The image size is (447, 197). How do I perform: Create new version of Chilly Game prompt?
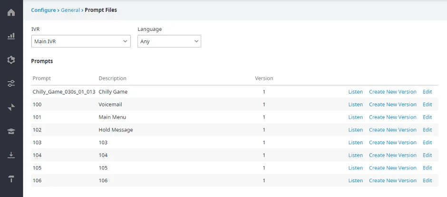click(392, 92)
